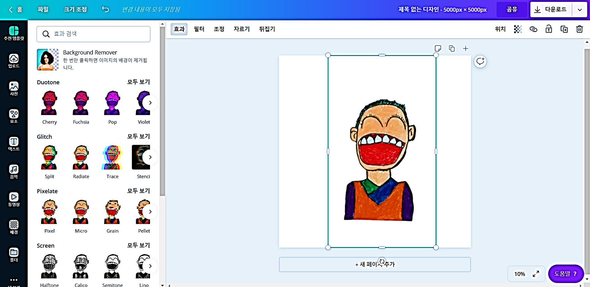Open the video panel (동영상)
The image size is (590, 287).
(x=14, y=199)
